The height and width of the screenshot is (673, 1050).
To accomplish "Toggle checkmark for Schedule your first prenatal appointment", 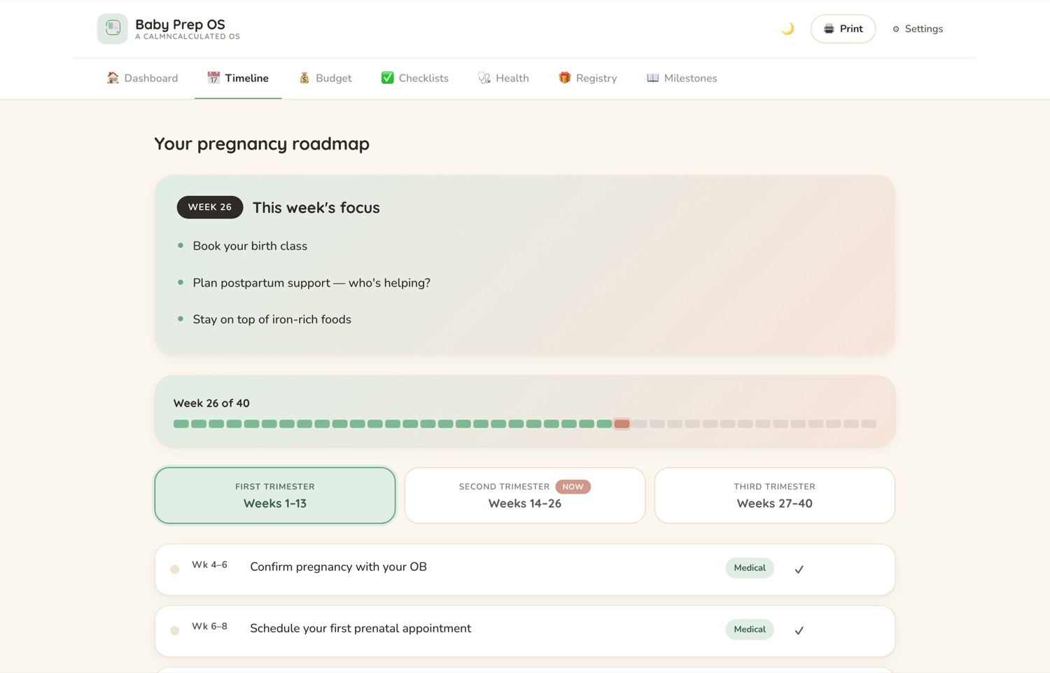I will pos(799,630).
